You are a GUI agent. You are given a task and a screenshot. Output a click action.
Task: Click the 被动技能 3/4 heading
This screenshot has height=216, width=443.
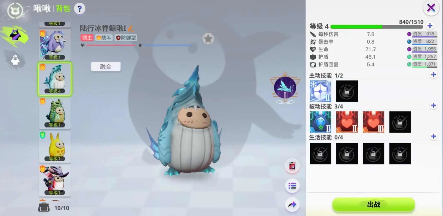(326, 106)
